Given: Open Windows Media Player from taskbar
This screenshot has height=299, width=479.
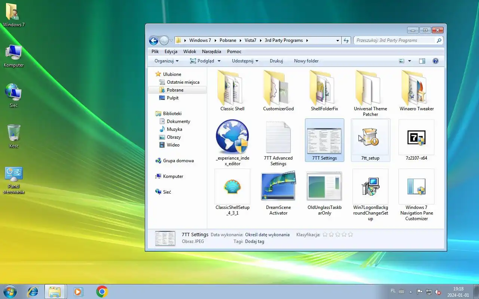Looking at the screenshot, I should [x=78, y=292].
